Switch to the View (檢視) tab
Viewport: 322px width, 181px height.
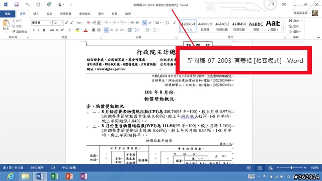(128, 14)
